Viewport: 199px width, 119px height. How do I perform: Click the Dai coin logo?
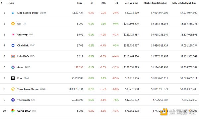tap(13, 24)
